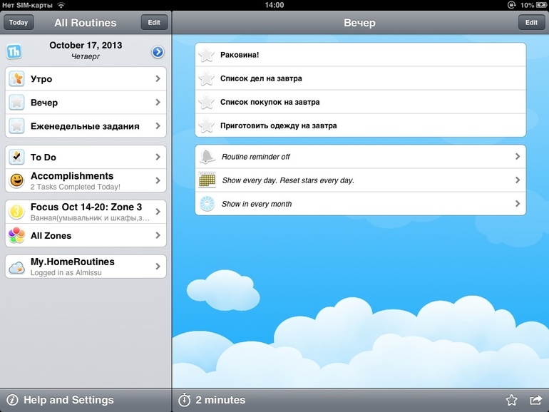The width and height of the screenshot is (549, 412).
Task: Click the To Do checkmark icon
Action: (x=16, y=157)
